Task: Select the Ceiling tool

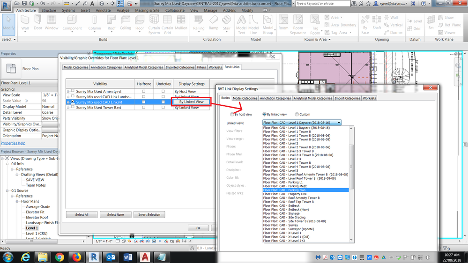Action: [x=125, y=23]
